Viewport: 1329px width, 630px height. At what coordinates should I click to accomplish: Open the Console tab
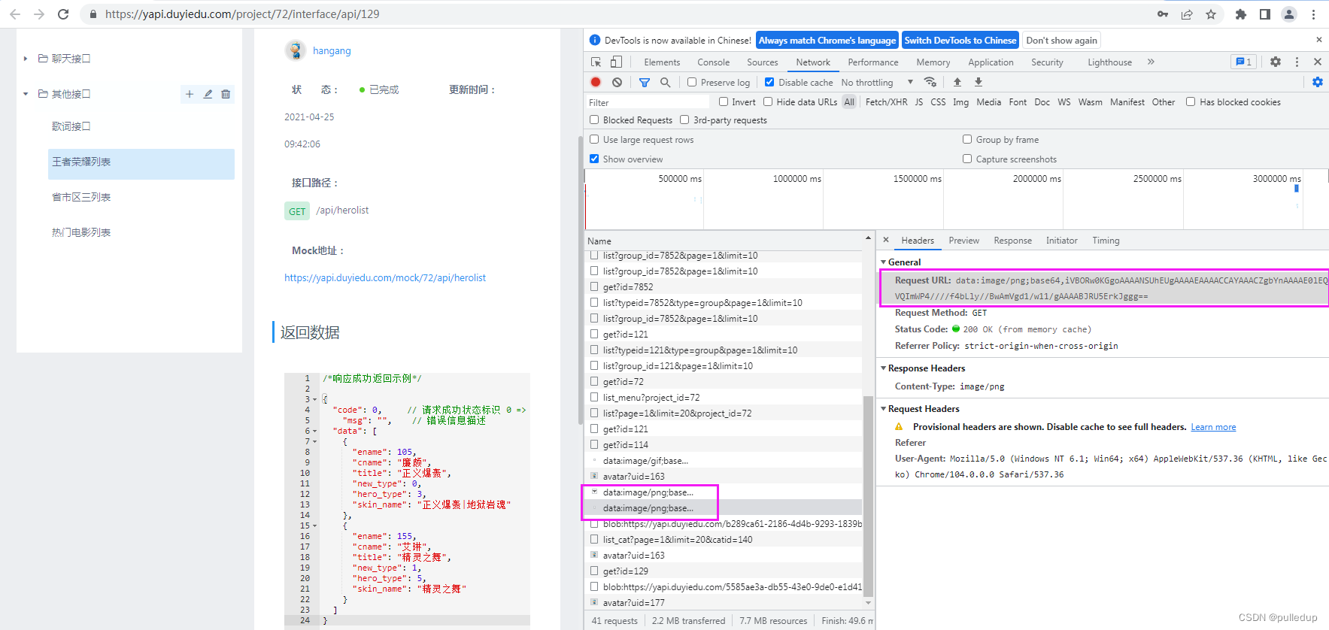[x=713, y=62]
